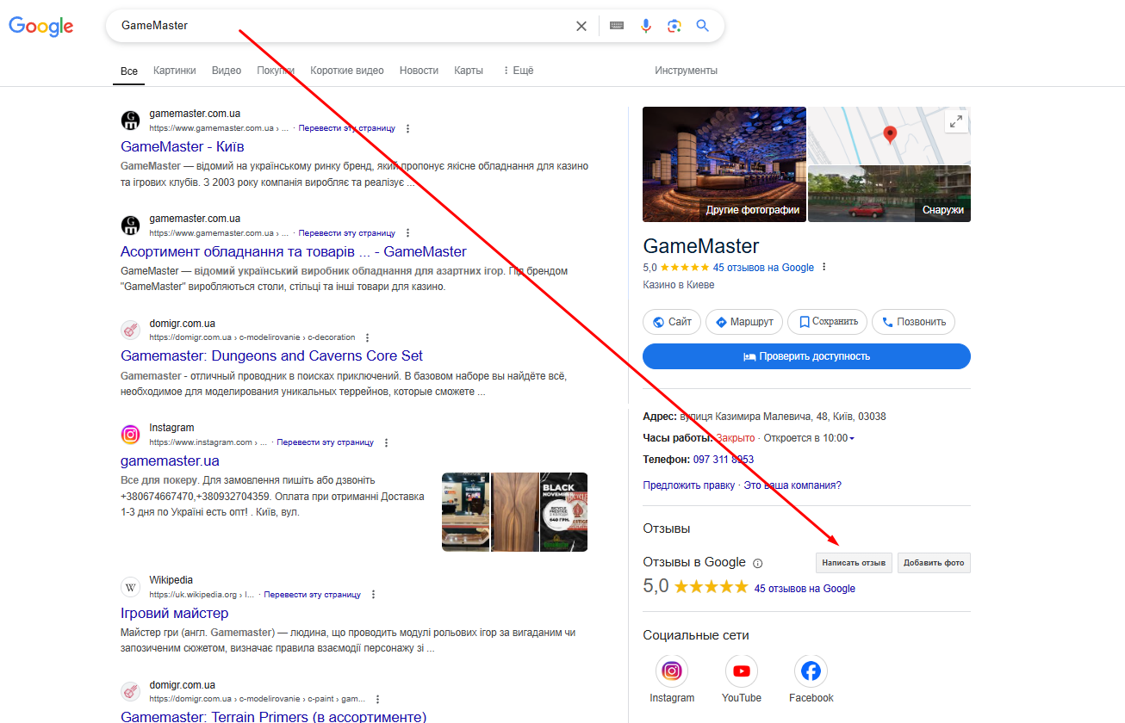Open Ігровий майстер Wikipedia link
1125x723 pixels.
pyautogui.click(x=175, y=613)
